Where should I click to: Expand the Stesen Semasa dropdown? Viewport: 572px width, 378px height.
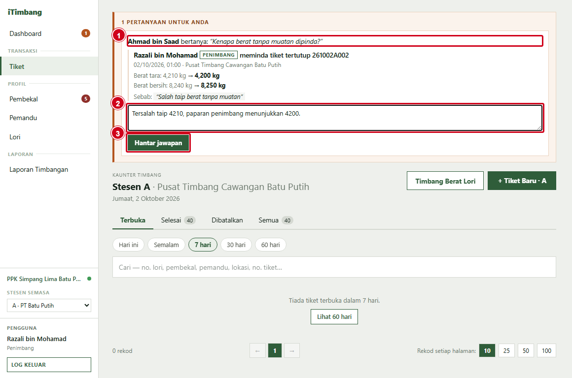coord(49,306)
